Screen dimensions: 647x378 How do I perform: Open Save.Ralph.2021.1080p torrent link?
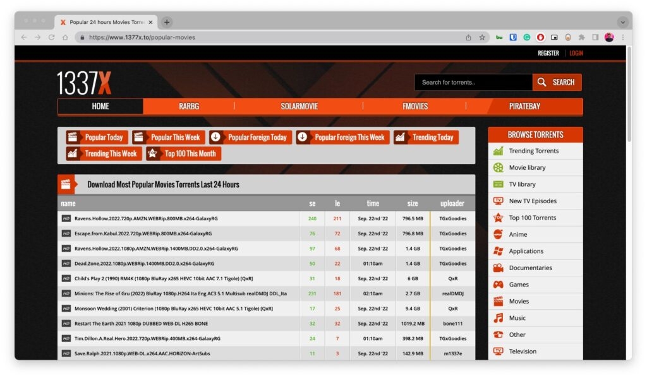click(142, 353)
